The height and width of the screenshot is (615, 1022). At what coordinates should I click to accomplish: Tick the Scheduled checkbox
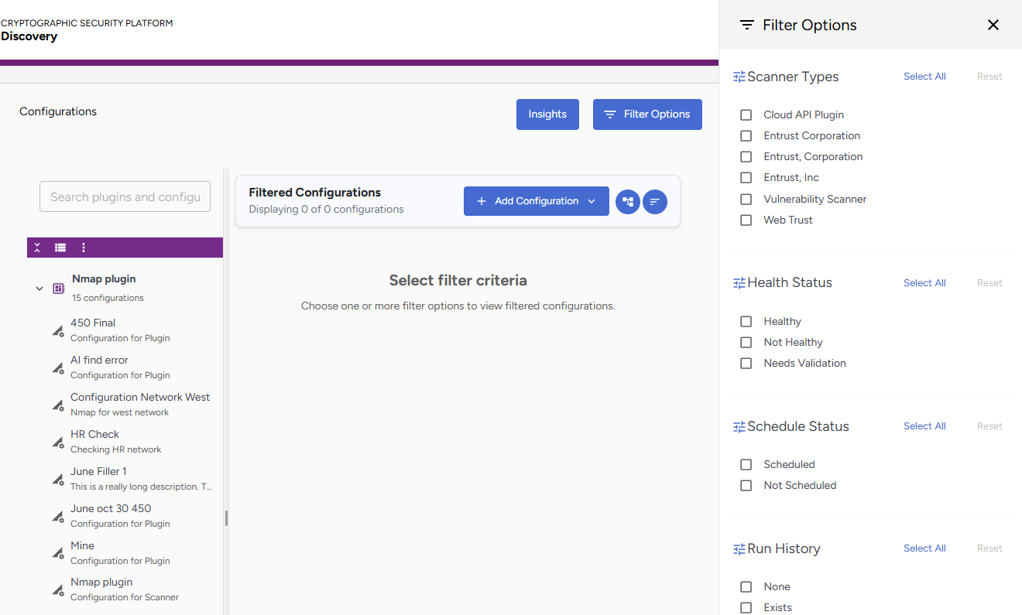click(746, 464)
